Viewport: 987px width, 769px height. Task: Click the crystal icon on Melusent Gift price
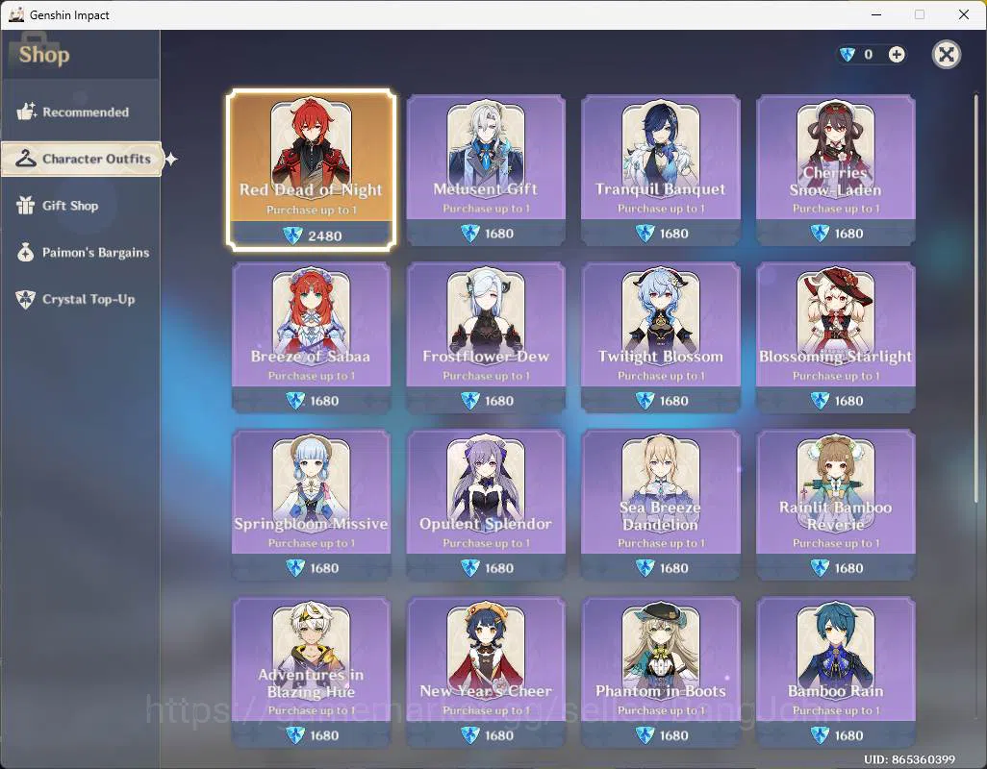coord(470,234)
